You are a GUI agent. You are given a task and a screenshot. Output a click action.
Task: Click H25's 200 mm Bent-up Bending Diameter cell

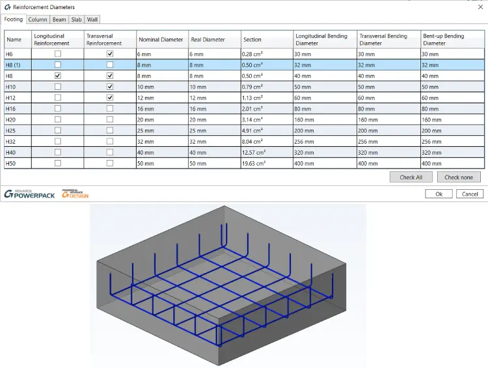point(452,131)
